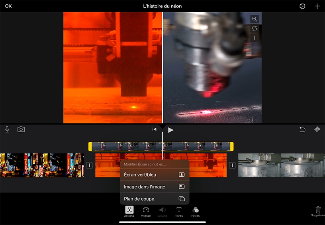The height and width of the screenshot is (225, 325).
Task: Open the Actions scissors tool
Action: (129, 212)
